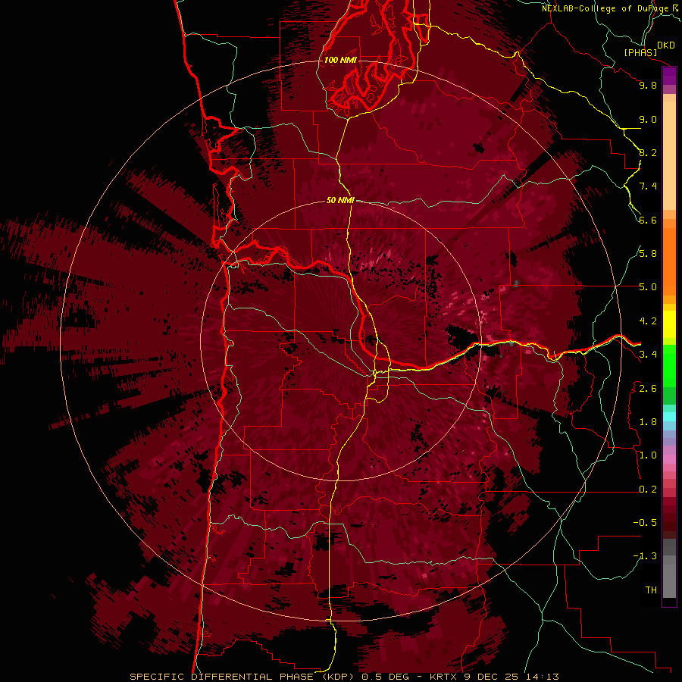Click the TH threshold label on scale
Screen dimensions: 682x682
[x=651, y=590]
